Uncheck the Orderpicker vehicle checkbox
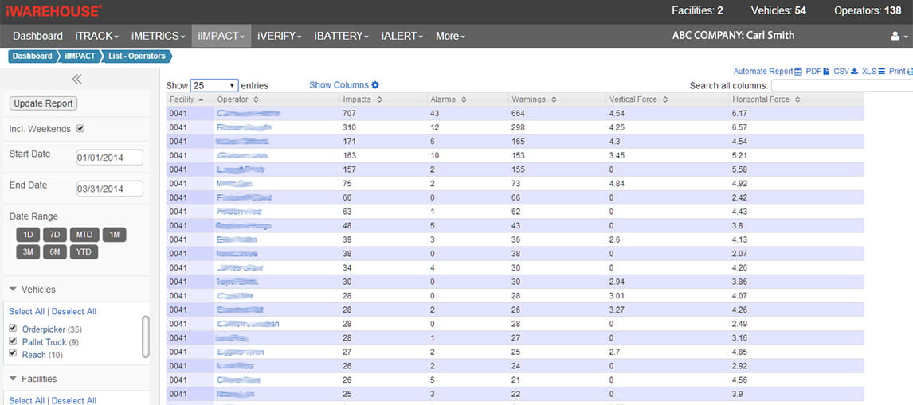This screenshot has width=913, height=405. [x=13, y=329]
